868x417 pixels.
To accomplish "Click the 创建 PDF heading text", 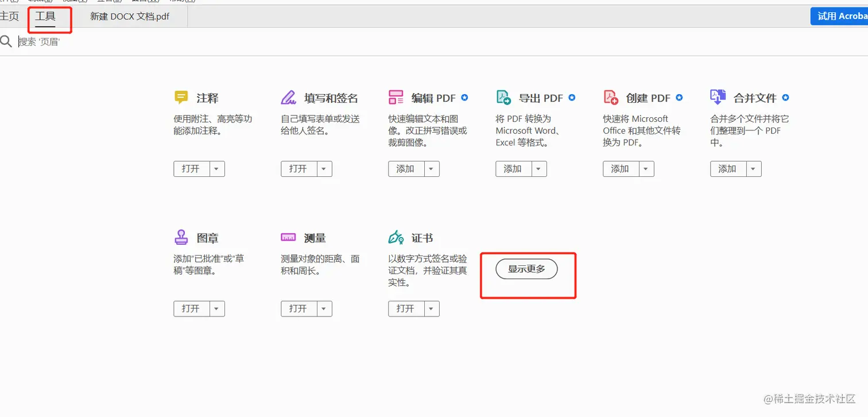I will coord(648,98).
